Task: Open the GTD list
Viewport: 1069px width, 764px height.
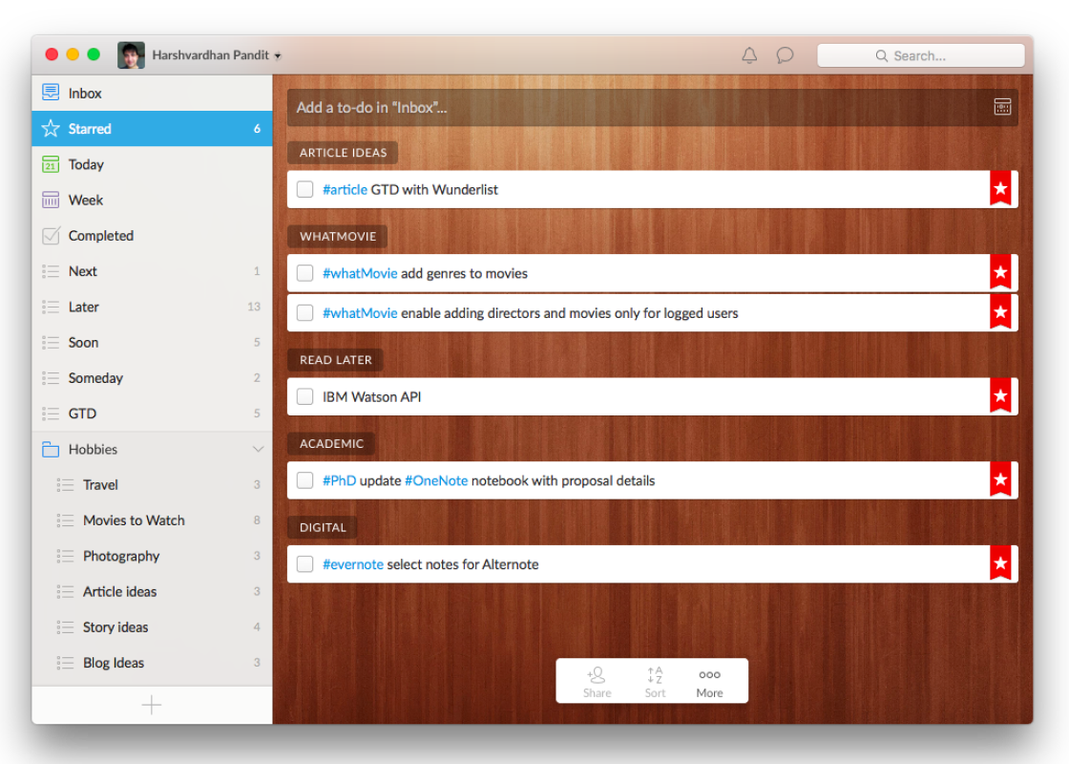Action: [x=152, y=414]
